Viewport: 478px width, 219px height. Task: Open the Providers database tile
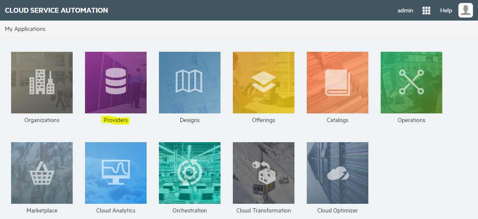point(116,83)
